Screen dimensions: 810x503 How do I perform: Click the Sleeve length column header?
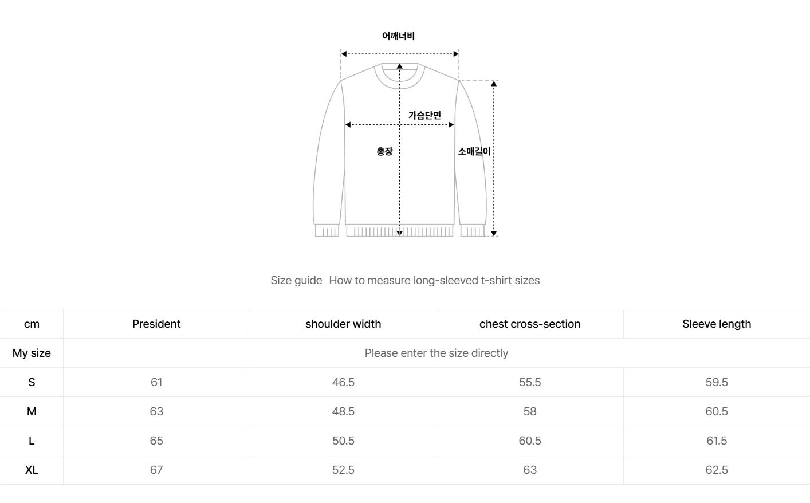point(717,324)
